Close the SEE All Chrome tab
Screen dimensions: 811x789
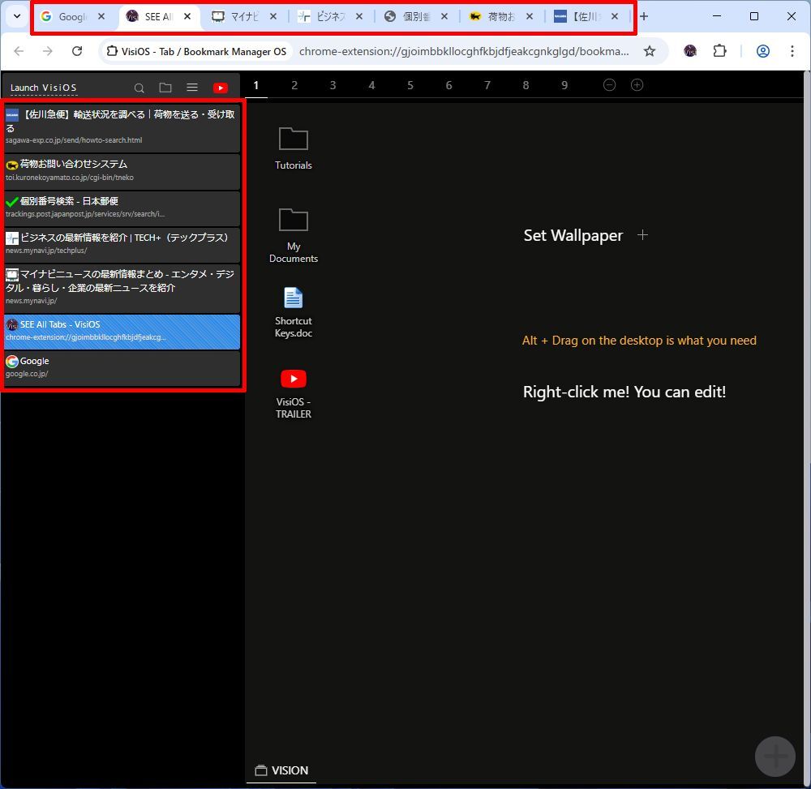187,16
